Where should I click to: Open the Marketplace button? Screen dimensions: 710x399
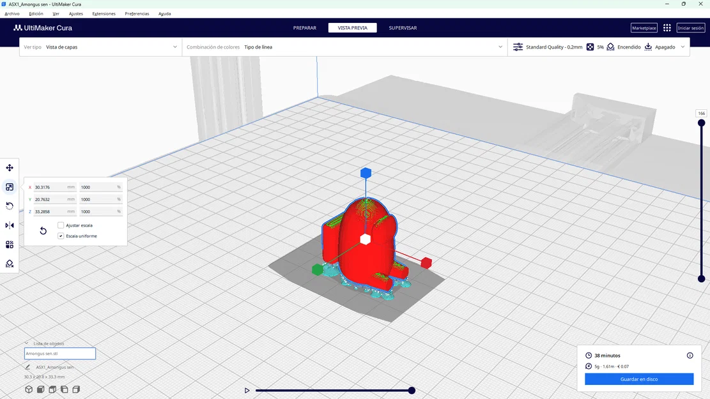point(644,28)
